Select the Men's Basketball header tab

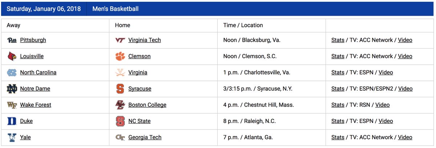point(116,9)
